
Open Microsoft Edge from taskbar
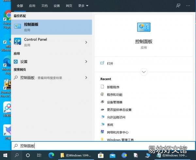point(51,155)
